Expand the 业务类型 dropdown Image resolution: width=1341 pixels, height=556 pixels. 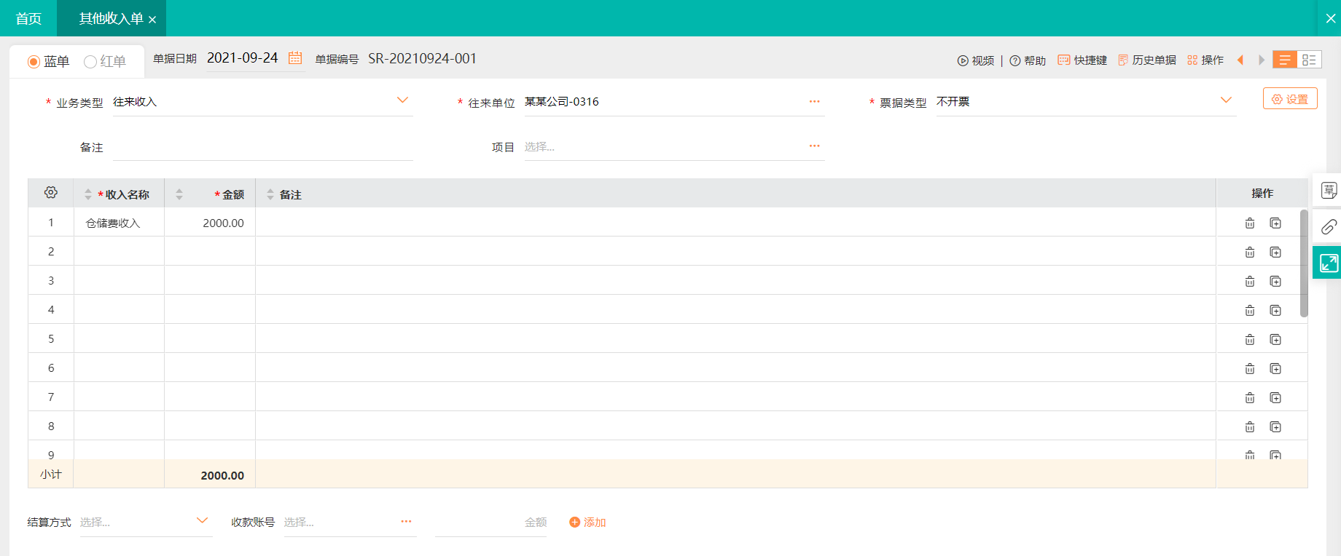coord(402,100)
